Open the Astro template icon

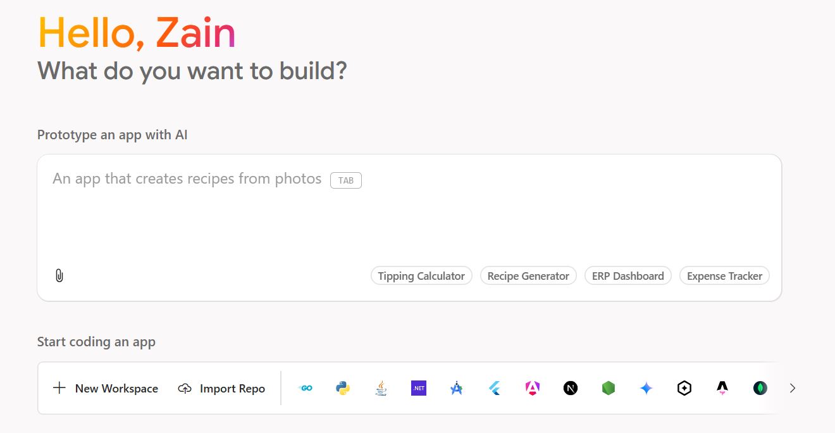click(x=722, y=388)
